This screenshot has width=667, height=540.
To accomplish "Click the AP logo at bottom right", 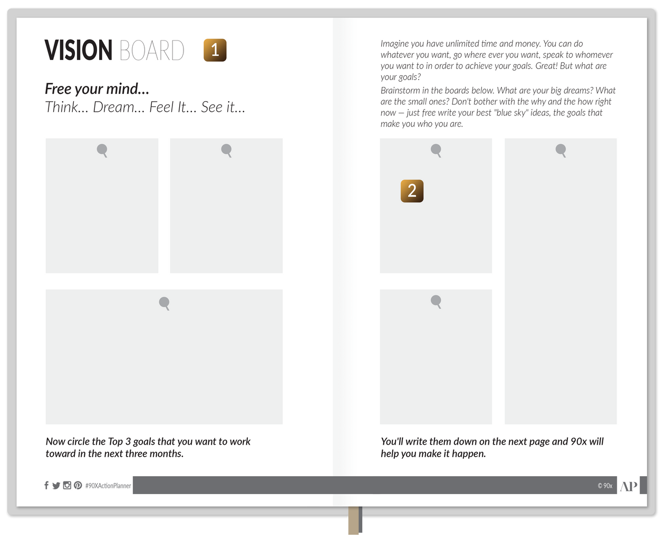I will click(x=629, y=486).
